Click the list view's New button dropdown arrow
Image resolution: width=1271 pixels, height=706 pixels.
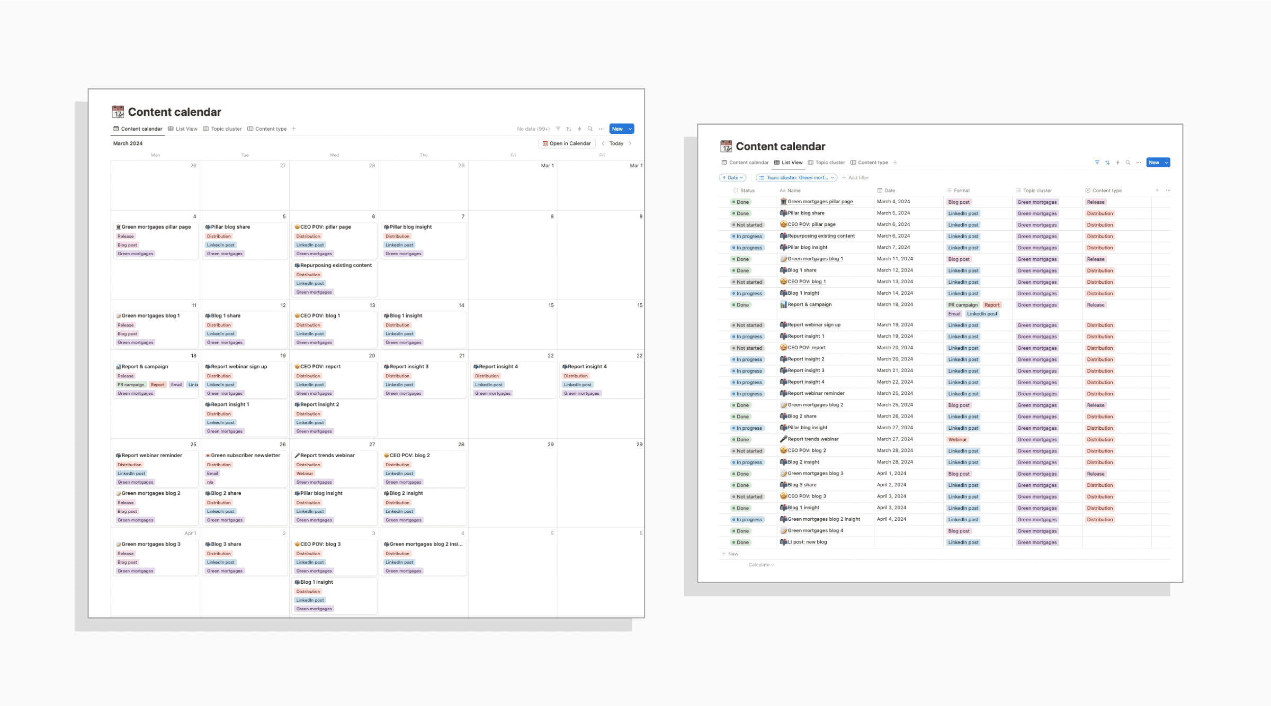tap(1166, 162)
